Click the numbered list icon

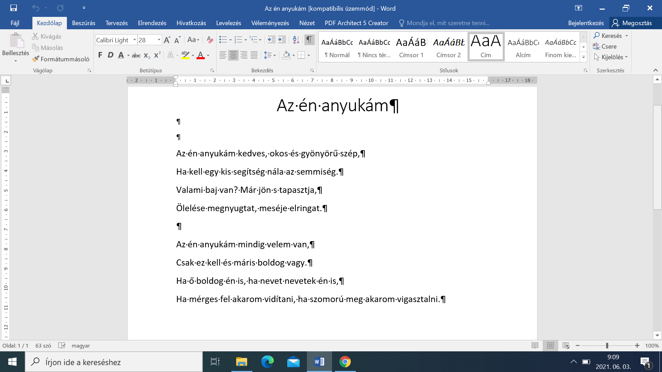[x=238, y=40]
